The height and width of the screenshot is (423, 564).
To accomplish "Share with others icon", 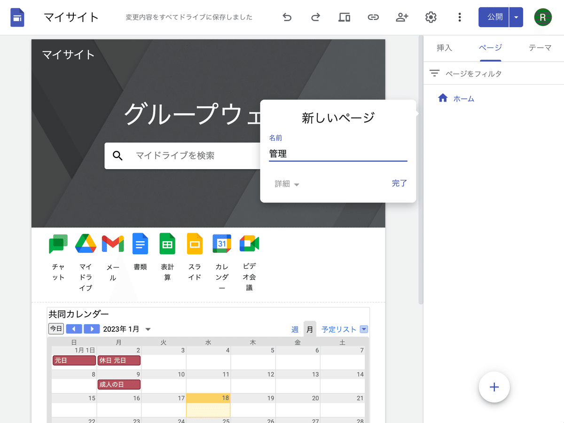I will point(402,17).
